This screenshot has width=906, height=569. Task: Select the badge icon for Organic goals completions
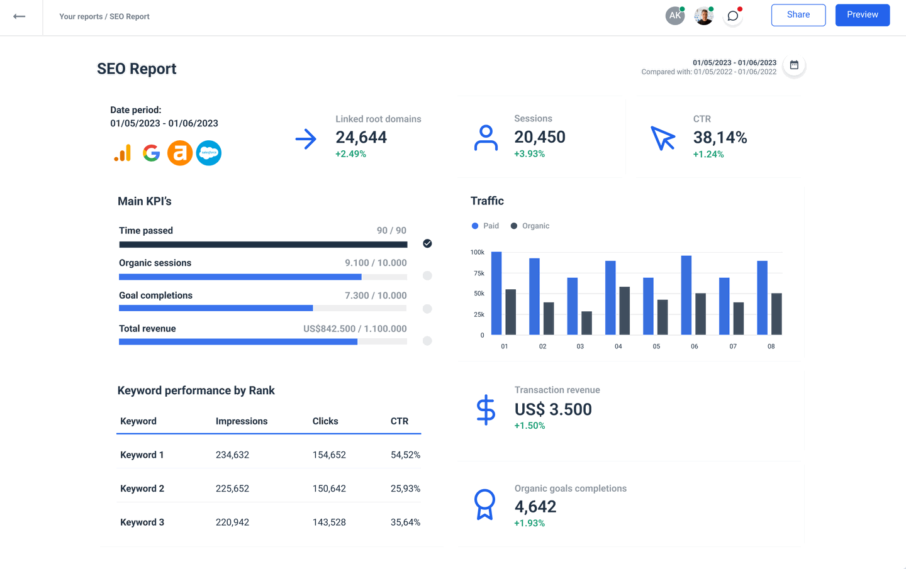485,505
